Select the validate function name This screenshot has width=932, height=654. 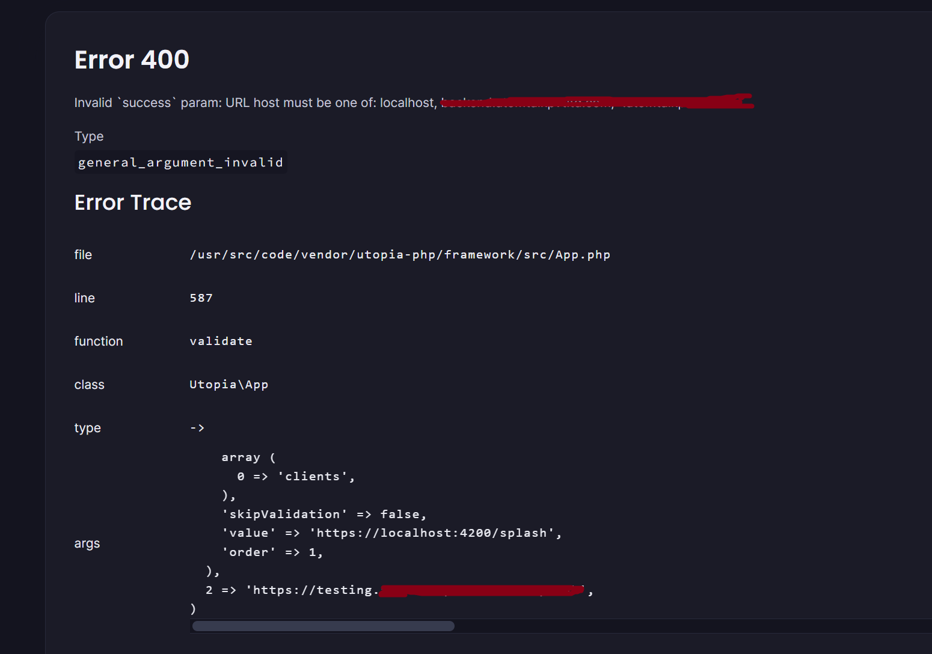click(x=221, y=341)
